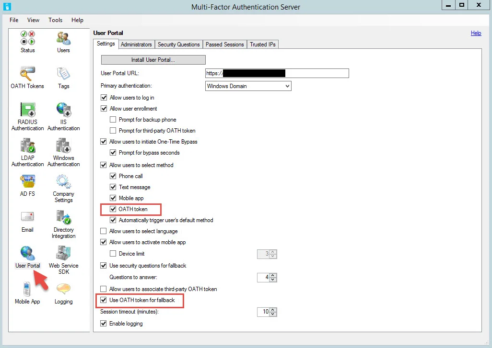This screenshot has height=348, width=492.
Task: Toggle Allow users to initiate One-Time Bypass
Action: point(104,142)
